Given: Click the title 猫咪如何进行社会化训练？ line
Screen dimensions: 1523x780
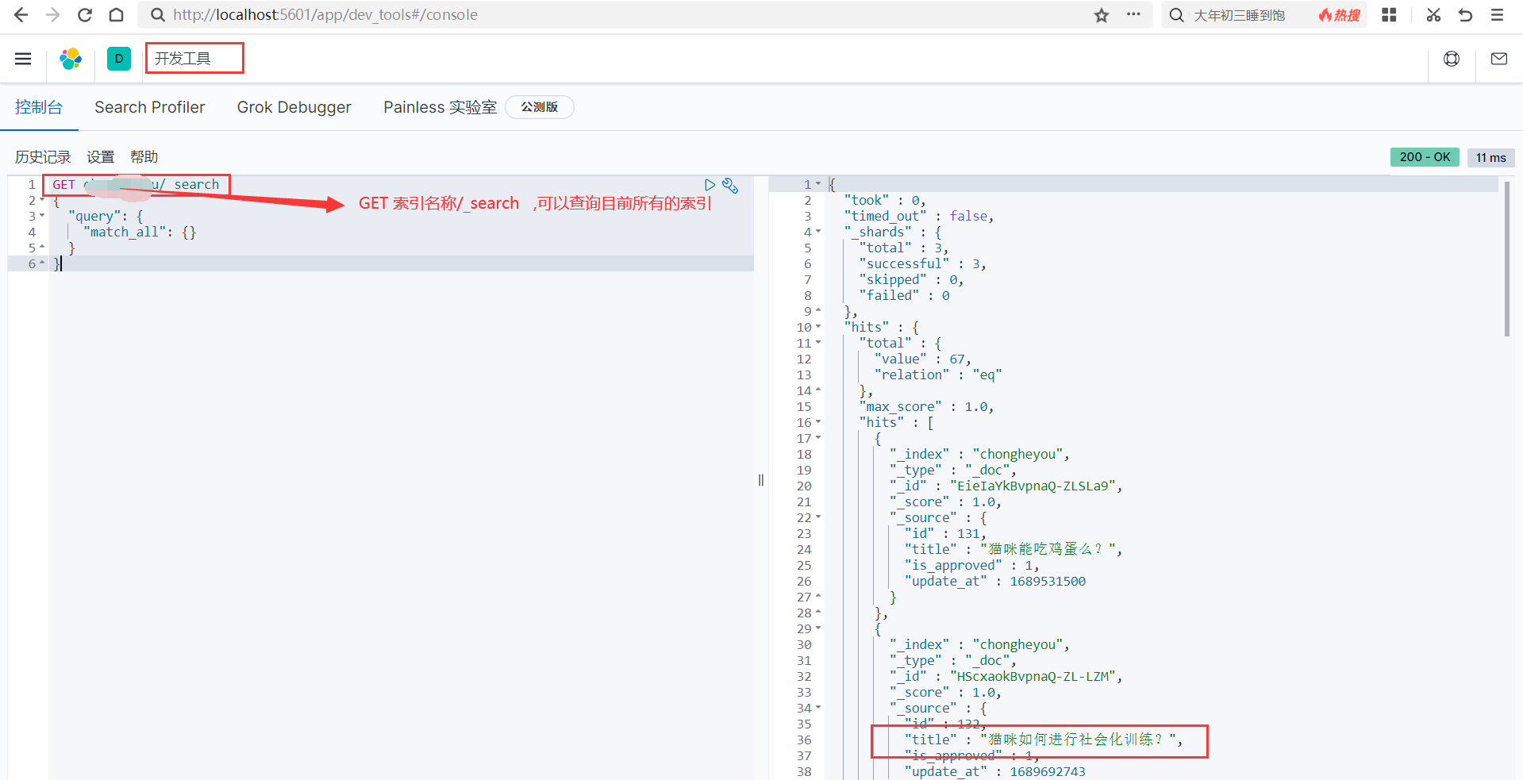Looking at the screenshot, I should (x=1043, y=740).
